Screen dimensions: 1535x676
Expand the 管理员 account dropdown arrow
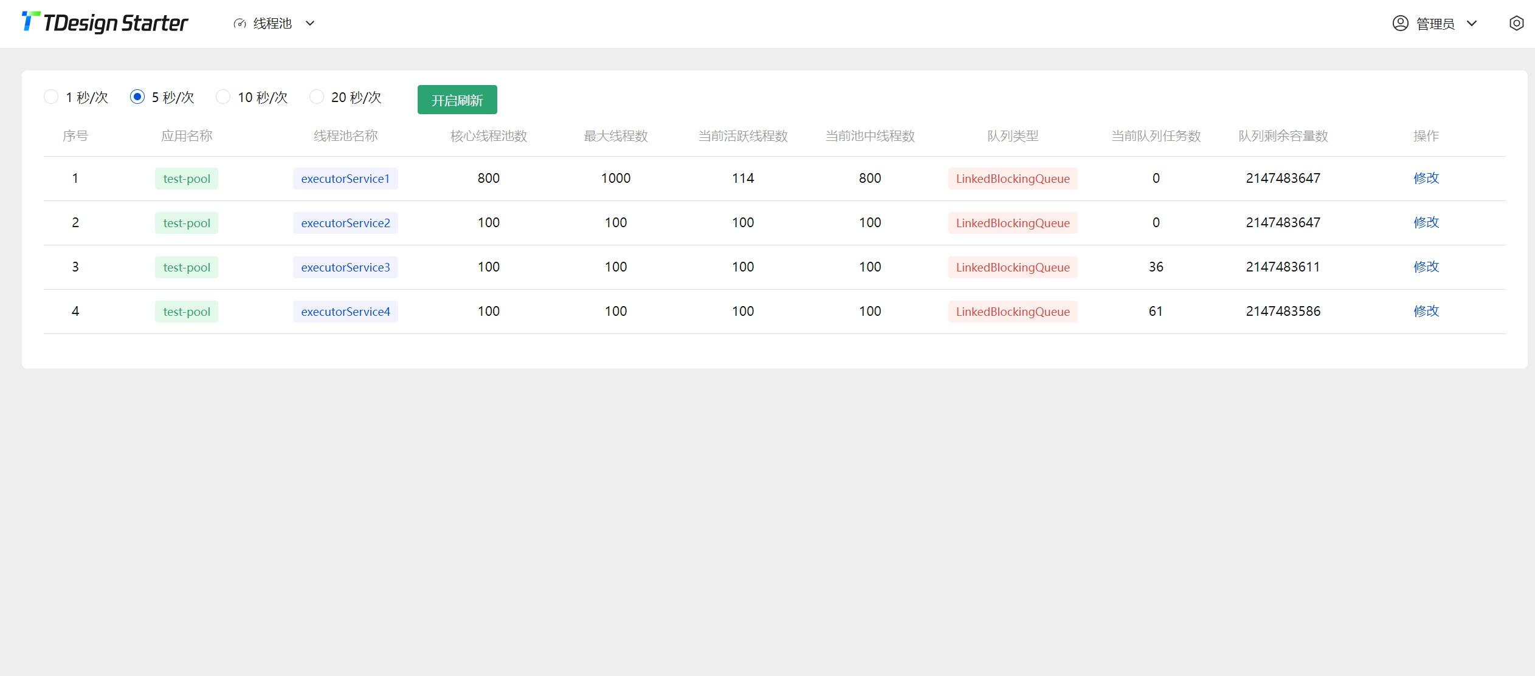[x=1472, y=24]
